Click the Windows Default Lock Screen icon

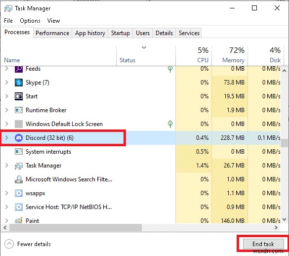pos(19,124)
